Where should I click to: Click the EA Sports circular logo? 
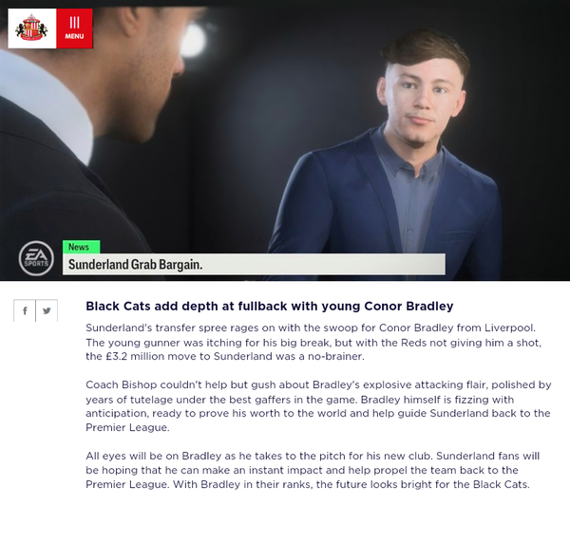[x=36, y=258]
